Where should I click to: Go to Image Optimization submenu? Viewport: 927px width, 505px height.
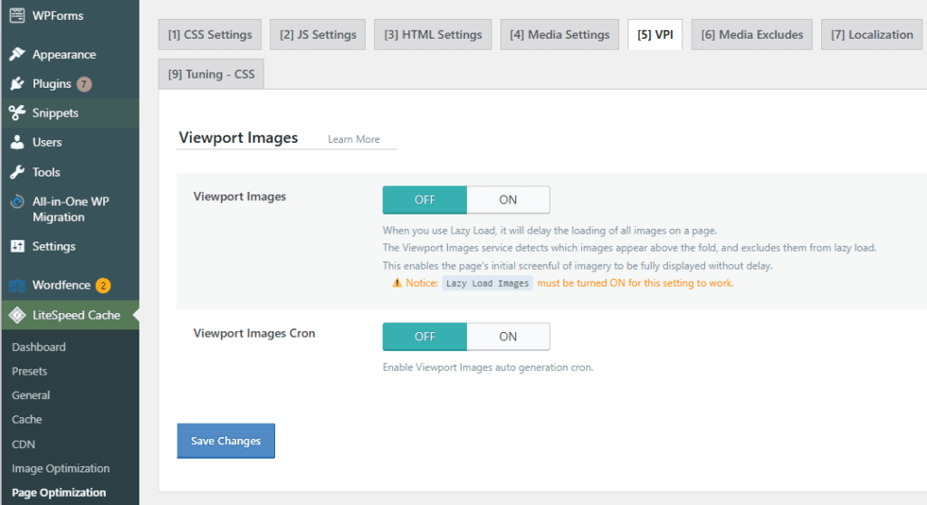tap(61, 468)
